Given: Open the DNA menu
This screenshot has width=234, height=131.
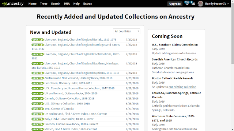Looking at the screenshot, I should [67, 4].
